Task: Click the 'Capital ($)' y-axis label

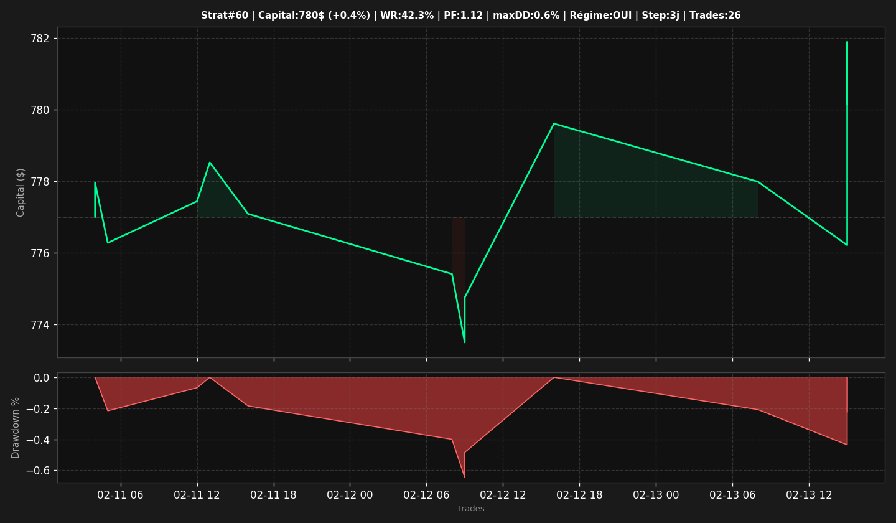Action: [21, 192]
